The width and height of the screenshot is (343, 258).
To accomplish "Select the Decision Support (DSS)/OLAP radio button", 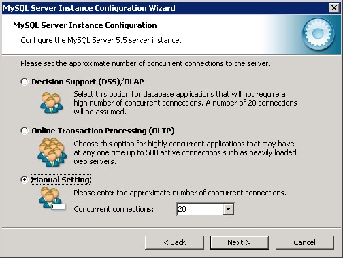I will pos(24,82).
